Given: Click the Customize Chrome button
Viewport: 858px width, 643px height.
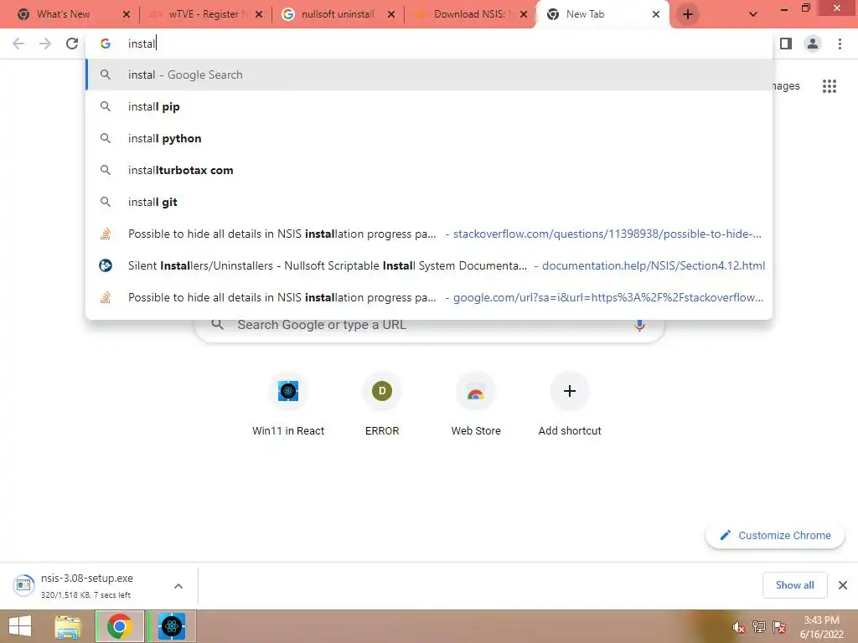Looking at the screenshot, I should (x=775, y=535).
